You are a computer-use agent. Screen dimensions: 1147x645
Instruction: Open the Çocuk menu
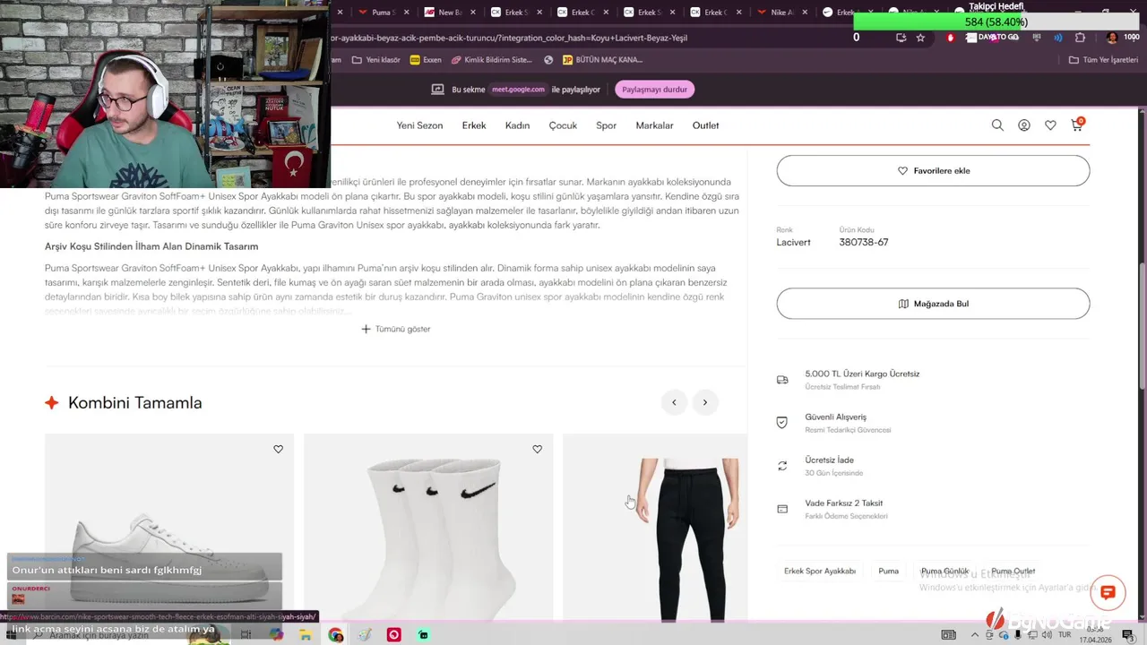point(563,125)
